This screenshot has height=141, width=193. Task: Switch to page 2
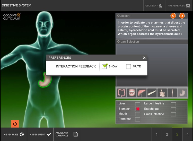[167, 134]
